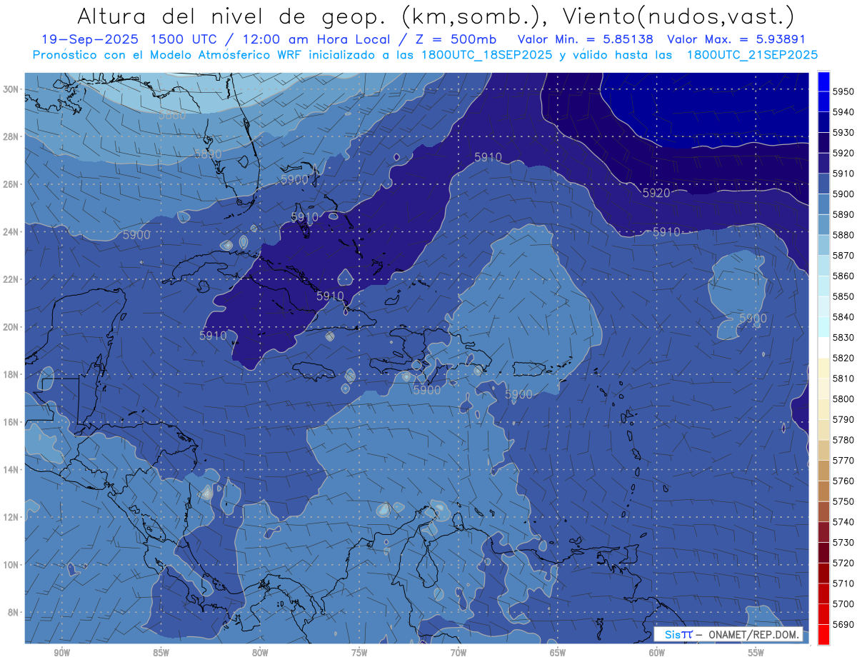
Task: Click the Puerto Rico island outline
Action: point(542,371)
